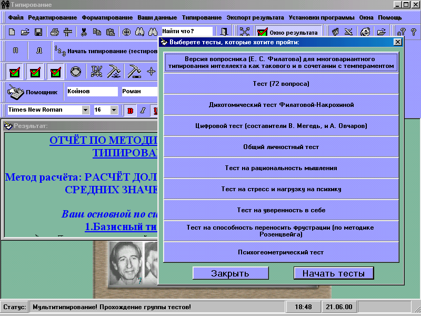Click the hammer with snowflake icon
Image resolution: width=421 pixels, height=316 pixels.
[x=114, y=72]
